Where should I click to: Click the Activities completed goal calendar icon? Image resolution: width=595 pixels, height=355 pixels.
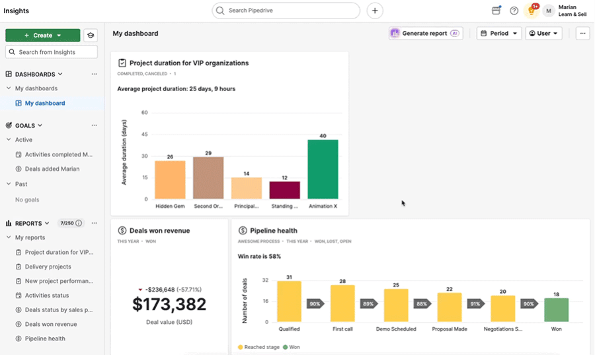coord(19,154)
